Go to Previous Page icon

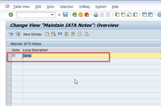123,15
